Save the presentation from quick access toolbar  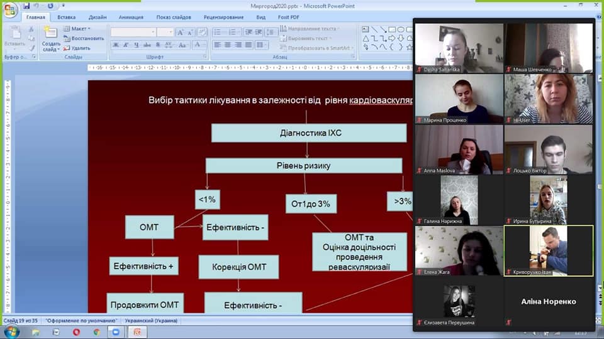coord(26,6)
